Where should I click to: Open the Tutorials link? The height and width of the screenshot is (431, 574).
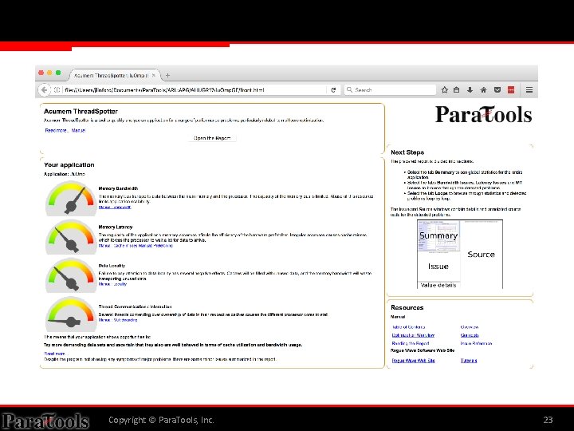[x=469, y=361]
